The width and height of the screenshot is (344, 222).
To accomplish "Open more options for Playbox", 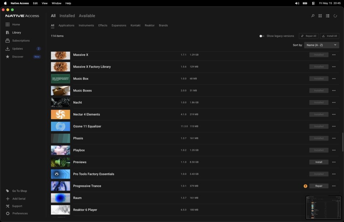I will coord(334,150).
